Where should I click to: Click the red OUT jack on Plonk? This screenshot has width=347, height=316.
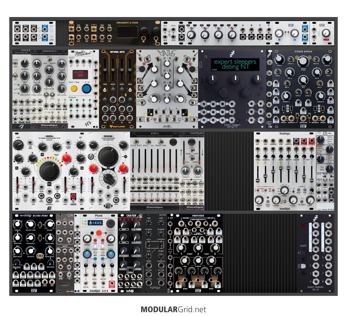112,284
